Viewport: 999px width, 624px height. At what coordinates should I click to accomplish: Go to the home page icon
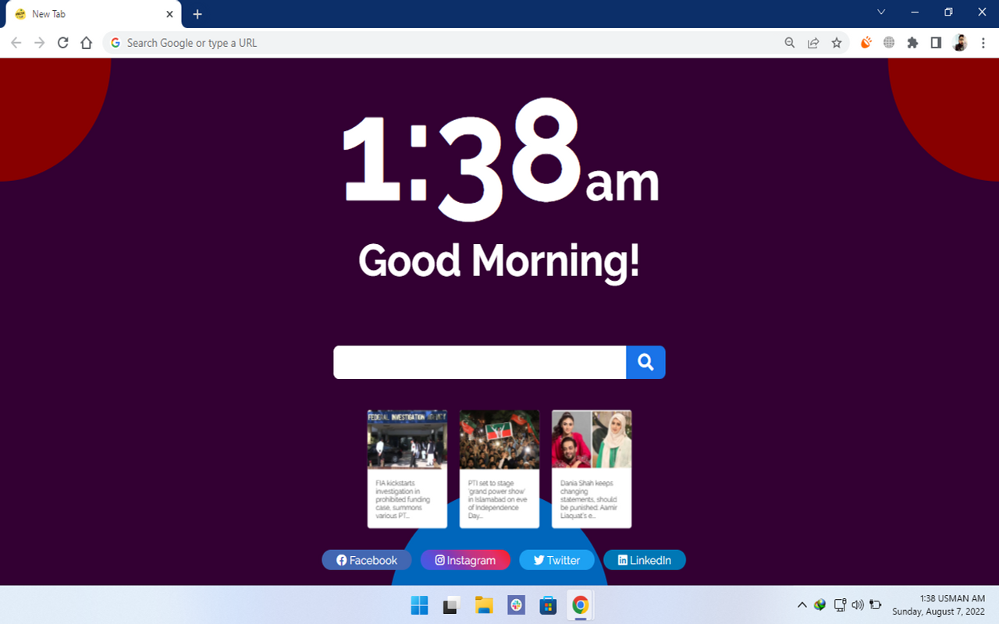(87, 43)
